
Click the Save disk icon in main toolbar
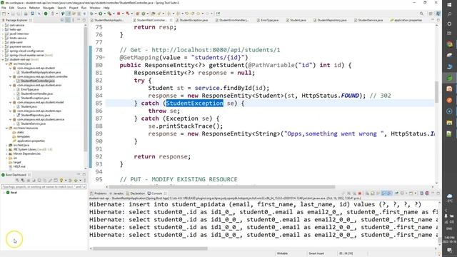click(x=14, y=14)
